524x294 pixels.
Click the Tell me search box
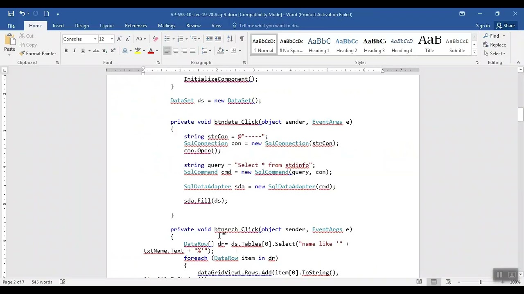(x=269, y=26)
